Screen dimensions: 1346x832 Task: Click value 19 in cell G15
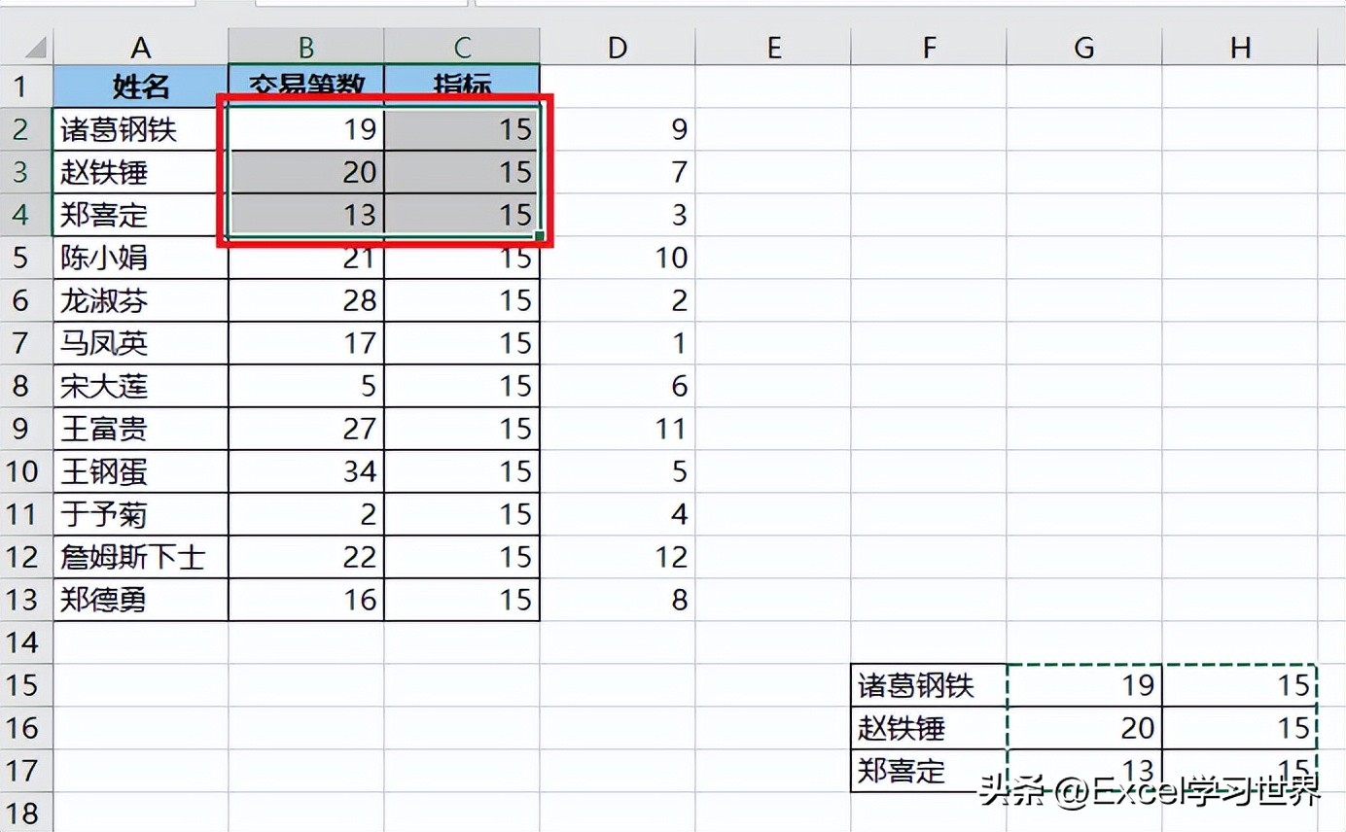pos(1084,685)
